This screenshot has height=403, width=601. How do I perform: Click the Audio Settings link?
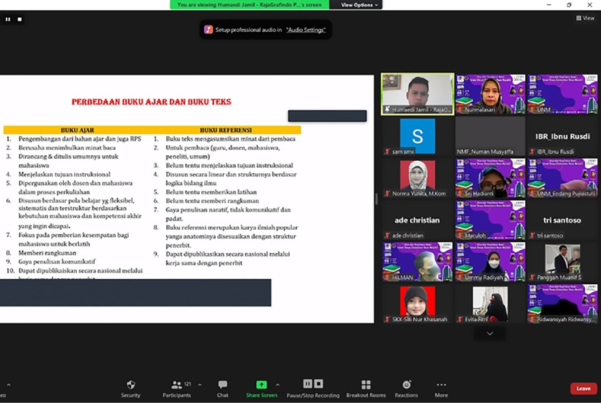tap(306, 30)
